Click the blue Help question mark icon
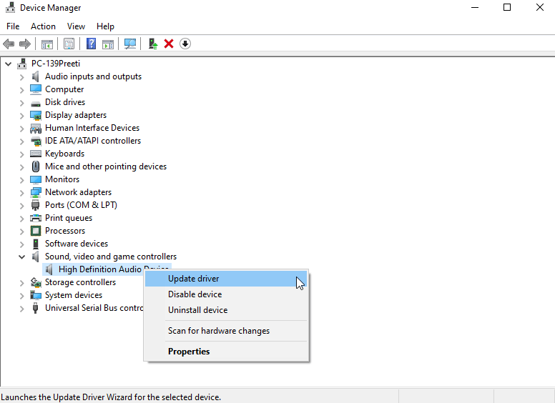Image resolution: width=555 pixels, height=403 pixels. [x=91, y=44]
